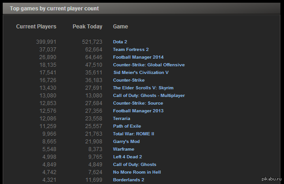Open Sid Meier's Civilization V link

click(141, 73)
